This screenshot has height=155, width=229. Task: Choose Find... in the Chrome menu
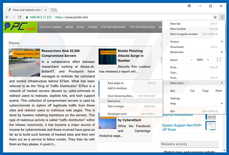(x=194, y=78)
